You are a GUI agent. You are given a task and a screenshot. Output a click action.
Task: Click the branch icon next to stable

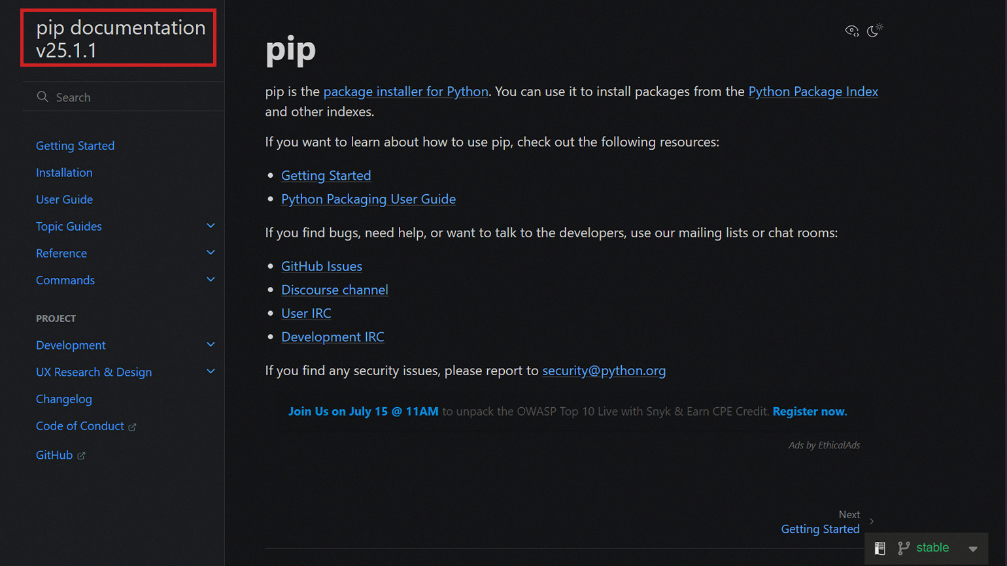point(904,548)
